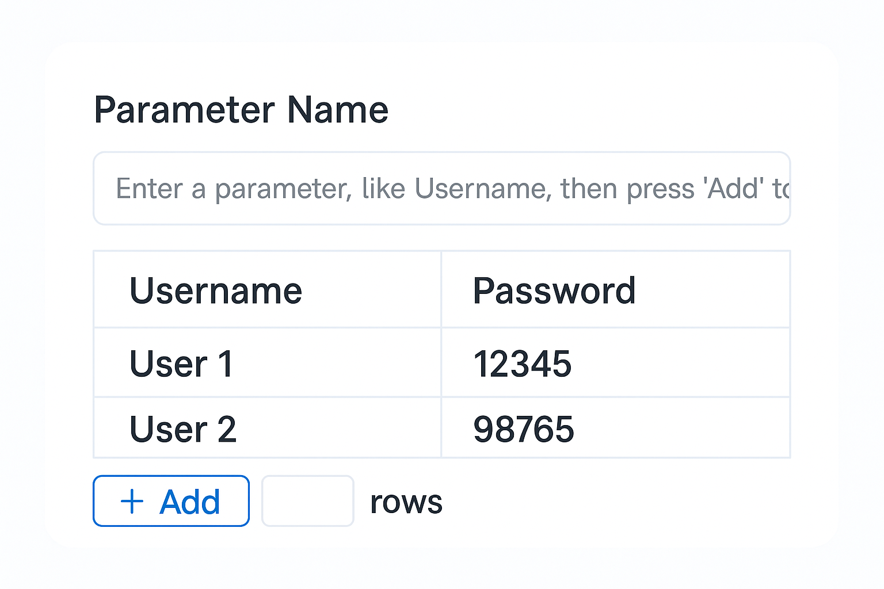Click the User 2 table cell
This screenshot has width=884, height=589.
pyautogui.click(x=182, y=428)
